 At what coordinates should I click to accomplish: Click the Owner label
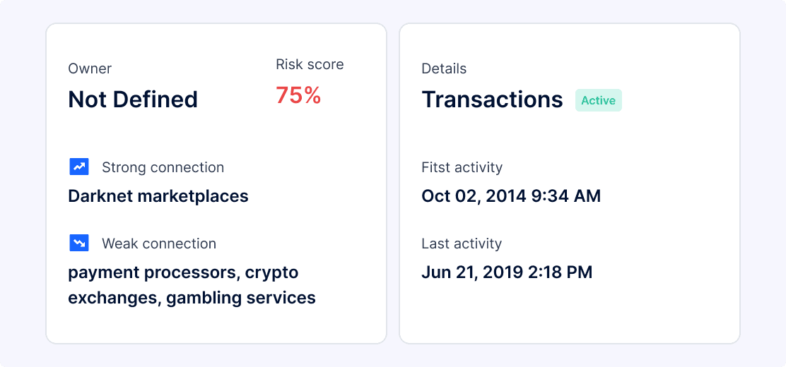point(90,68)
